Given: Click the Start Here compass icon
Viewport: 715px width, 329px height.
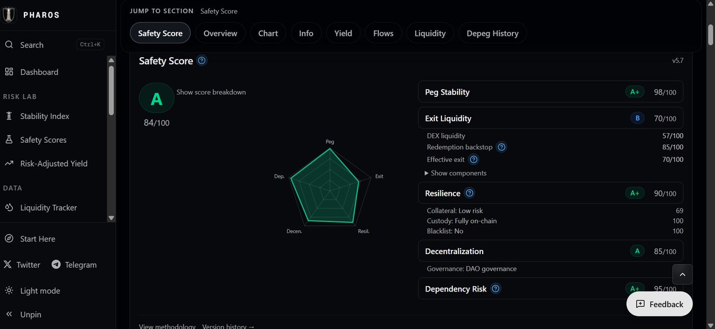Looking at the screenshot, I should [x=9, y=239].
